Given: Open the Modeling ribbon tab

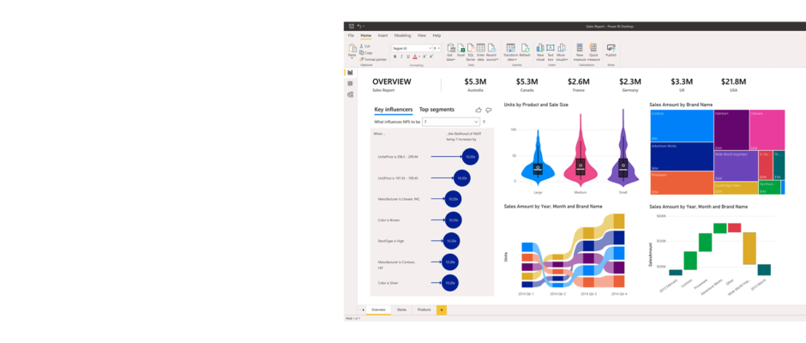Looking at the screenshot, I should (x=402, y=35).
